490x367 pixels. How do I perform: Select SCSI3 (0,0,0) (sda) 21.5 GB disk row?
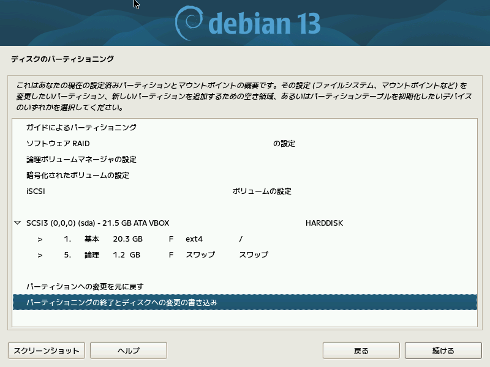tap(245, 223)
